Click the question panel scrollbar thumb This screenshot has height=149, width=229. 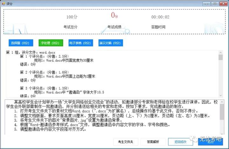click(222, 112)
